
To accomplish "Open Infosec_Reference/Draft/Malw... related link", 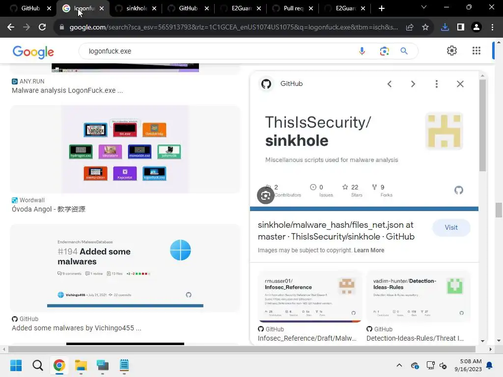I will [x=307, y=338].
